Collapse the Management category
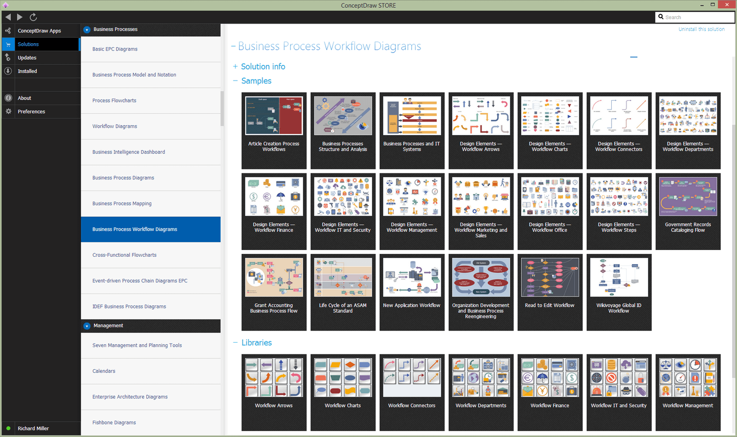Viewport: 737px width, 437px height. point(87,326)
